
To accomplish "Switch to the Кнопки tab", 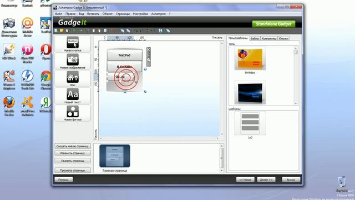I will (x=283, y=38).
